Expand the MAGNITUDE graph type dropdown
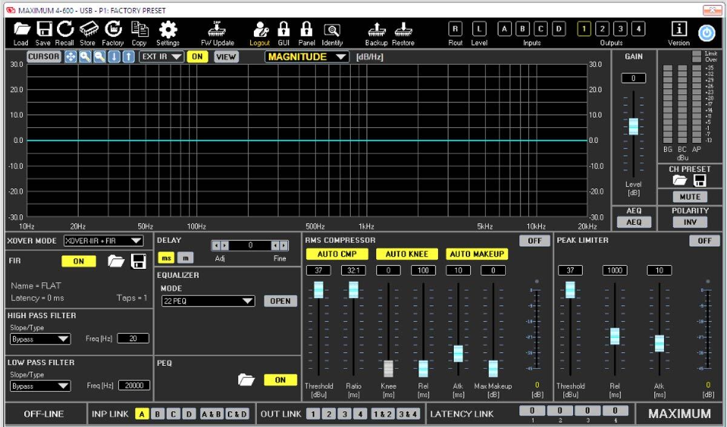The height and width of the screenshot is (427, 727). click(x=307, y=57)
